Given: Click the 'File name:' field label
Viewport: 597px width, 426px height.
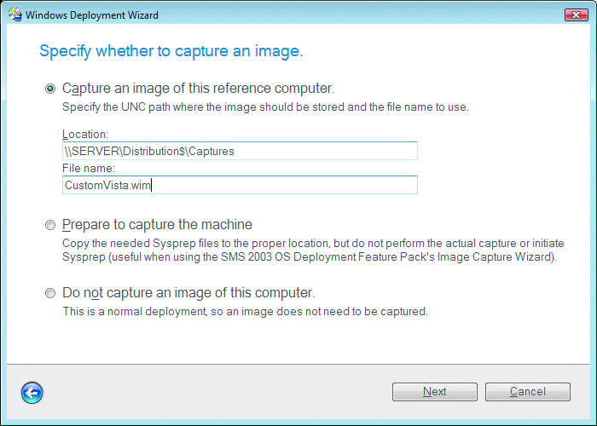Looking at the screenshot, I should coord(89,168).
